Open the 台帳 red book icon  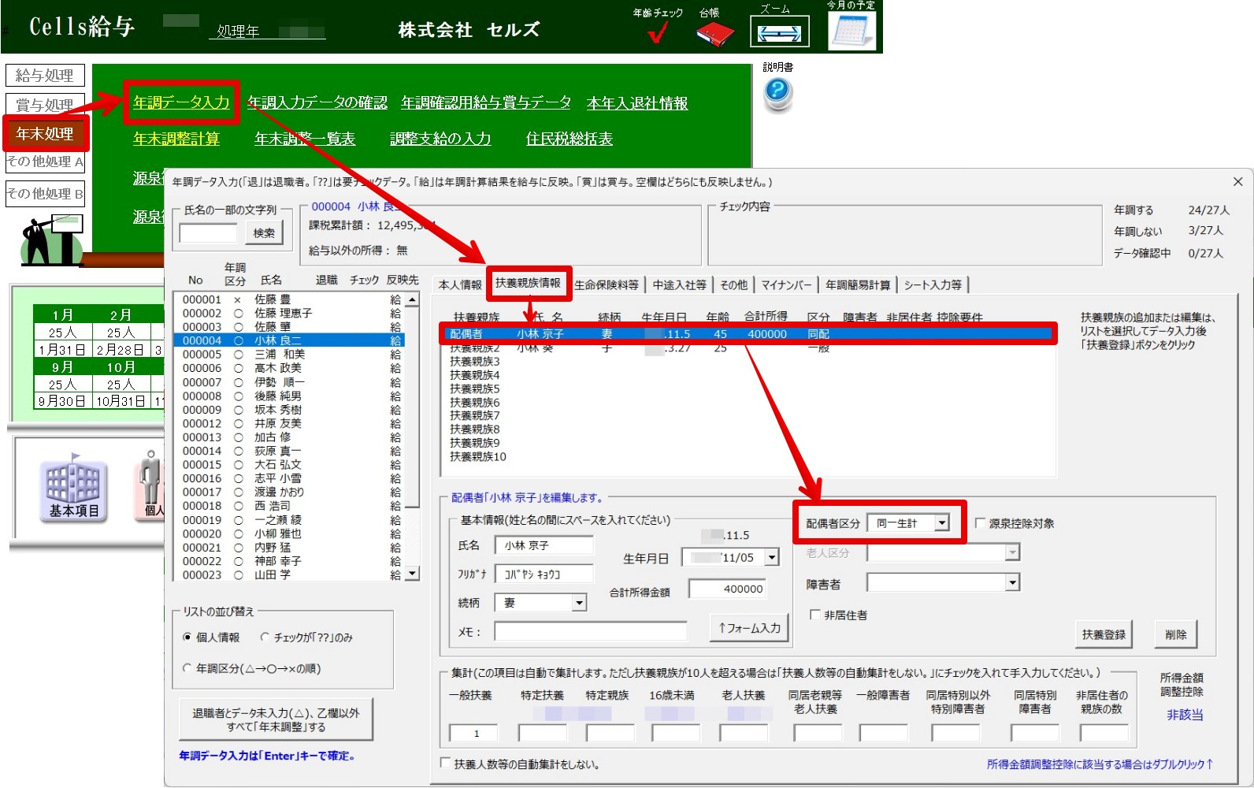pos(714,34)
